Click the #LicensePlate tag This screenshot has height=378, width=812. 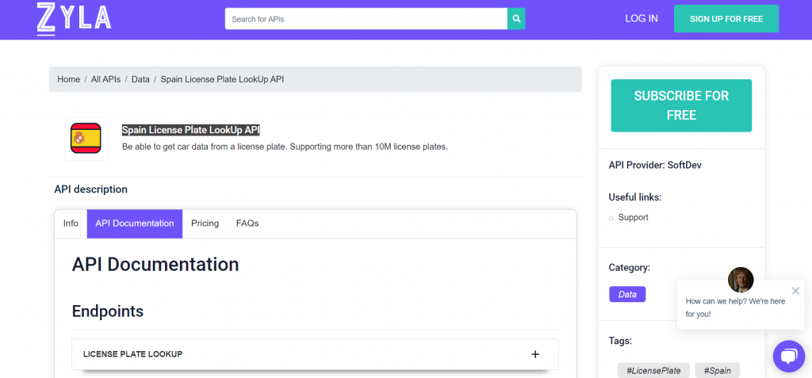(653, 370)
